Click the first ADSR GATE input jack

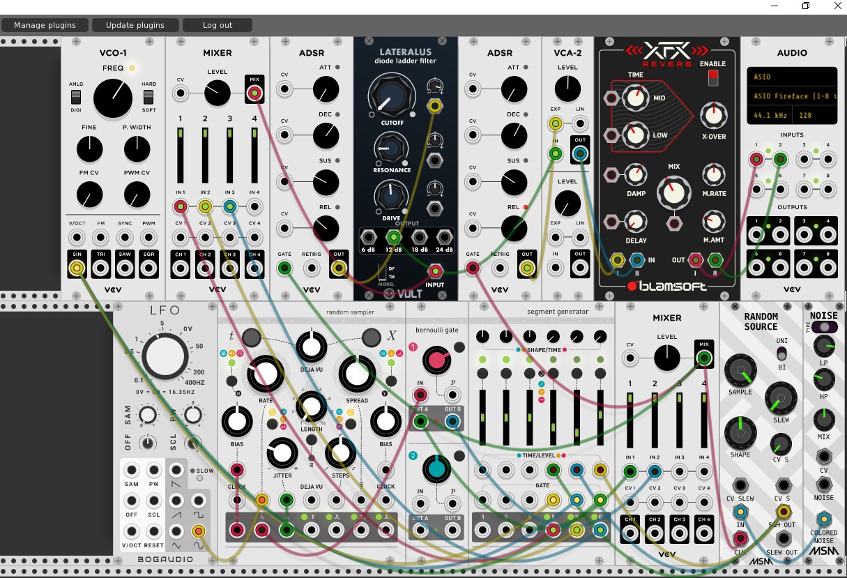284,268
